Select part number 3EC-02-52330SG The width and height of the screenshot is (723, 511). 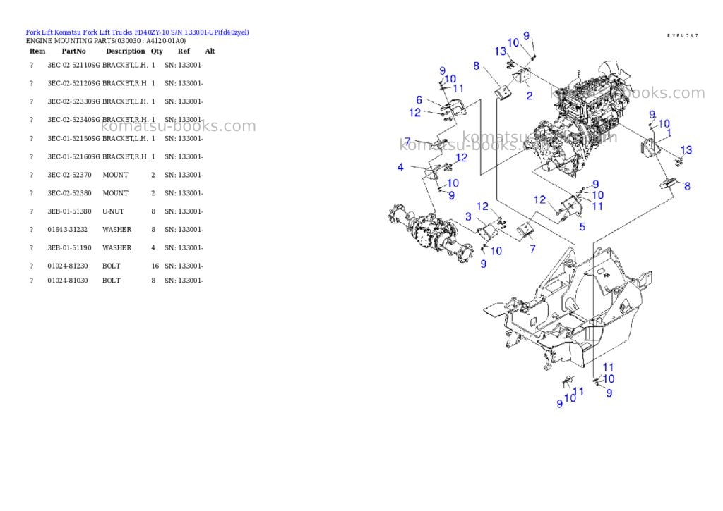[73, 101]
